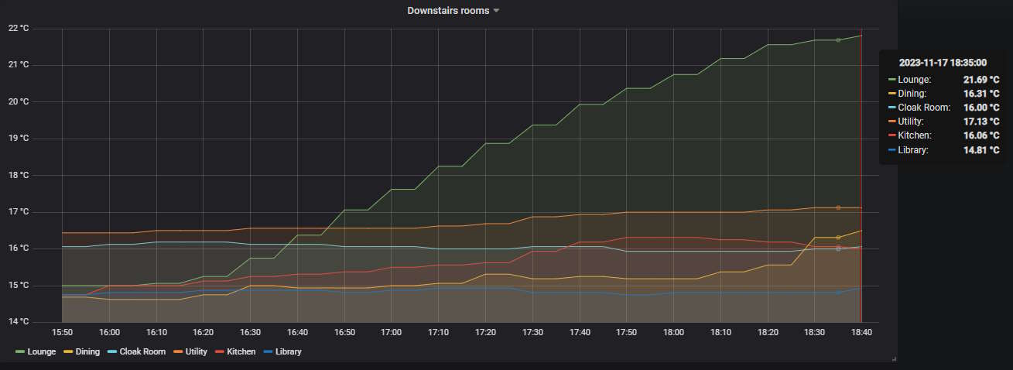
Task: Click the 18 °C y-axis label
Action: 18,175
